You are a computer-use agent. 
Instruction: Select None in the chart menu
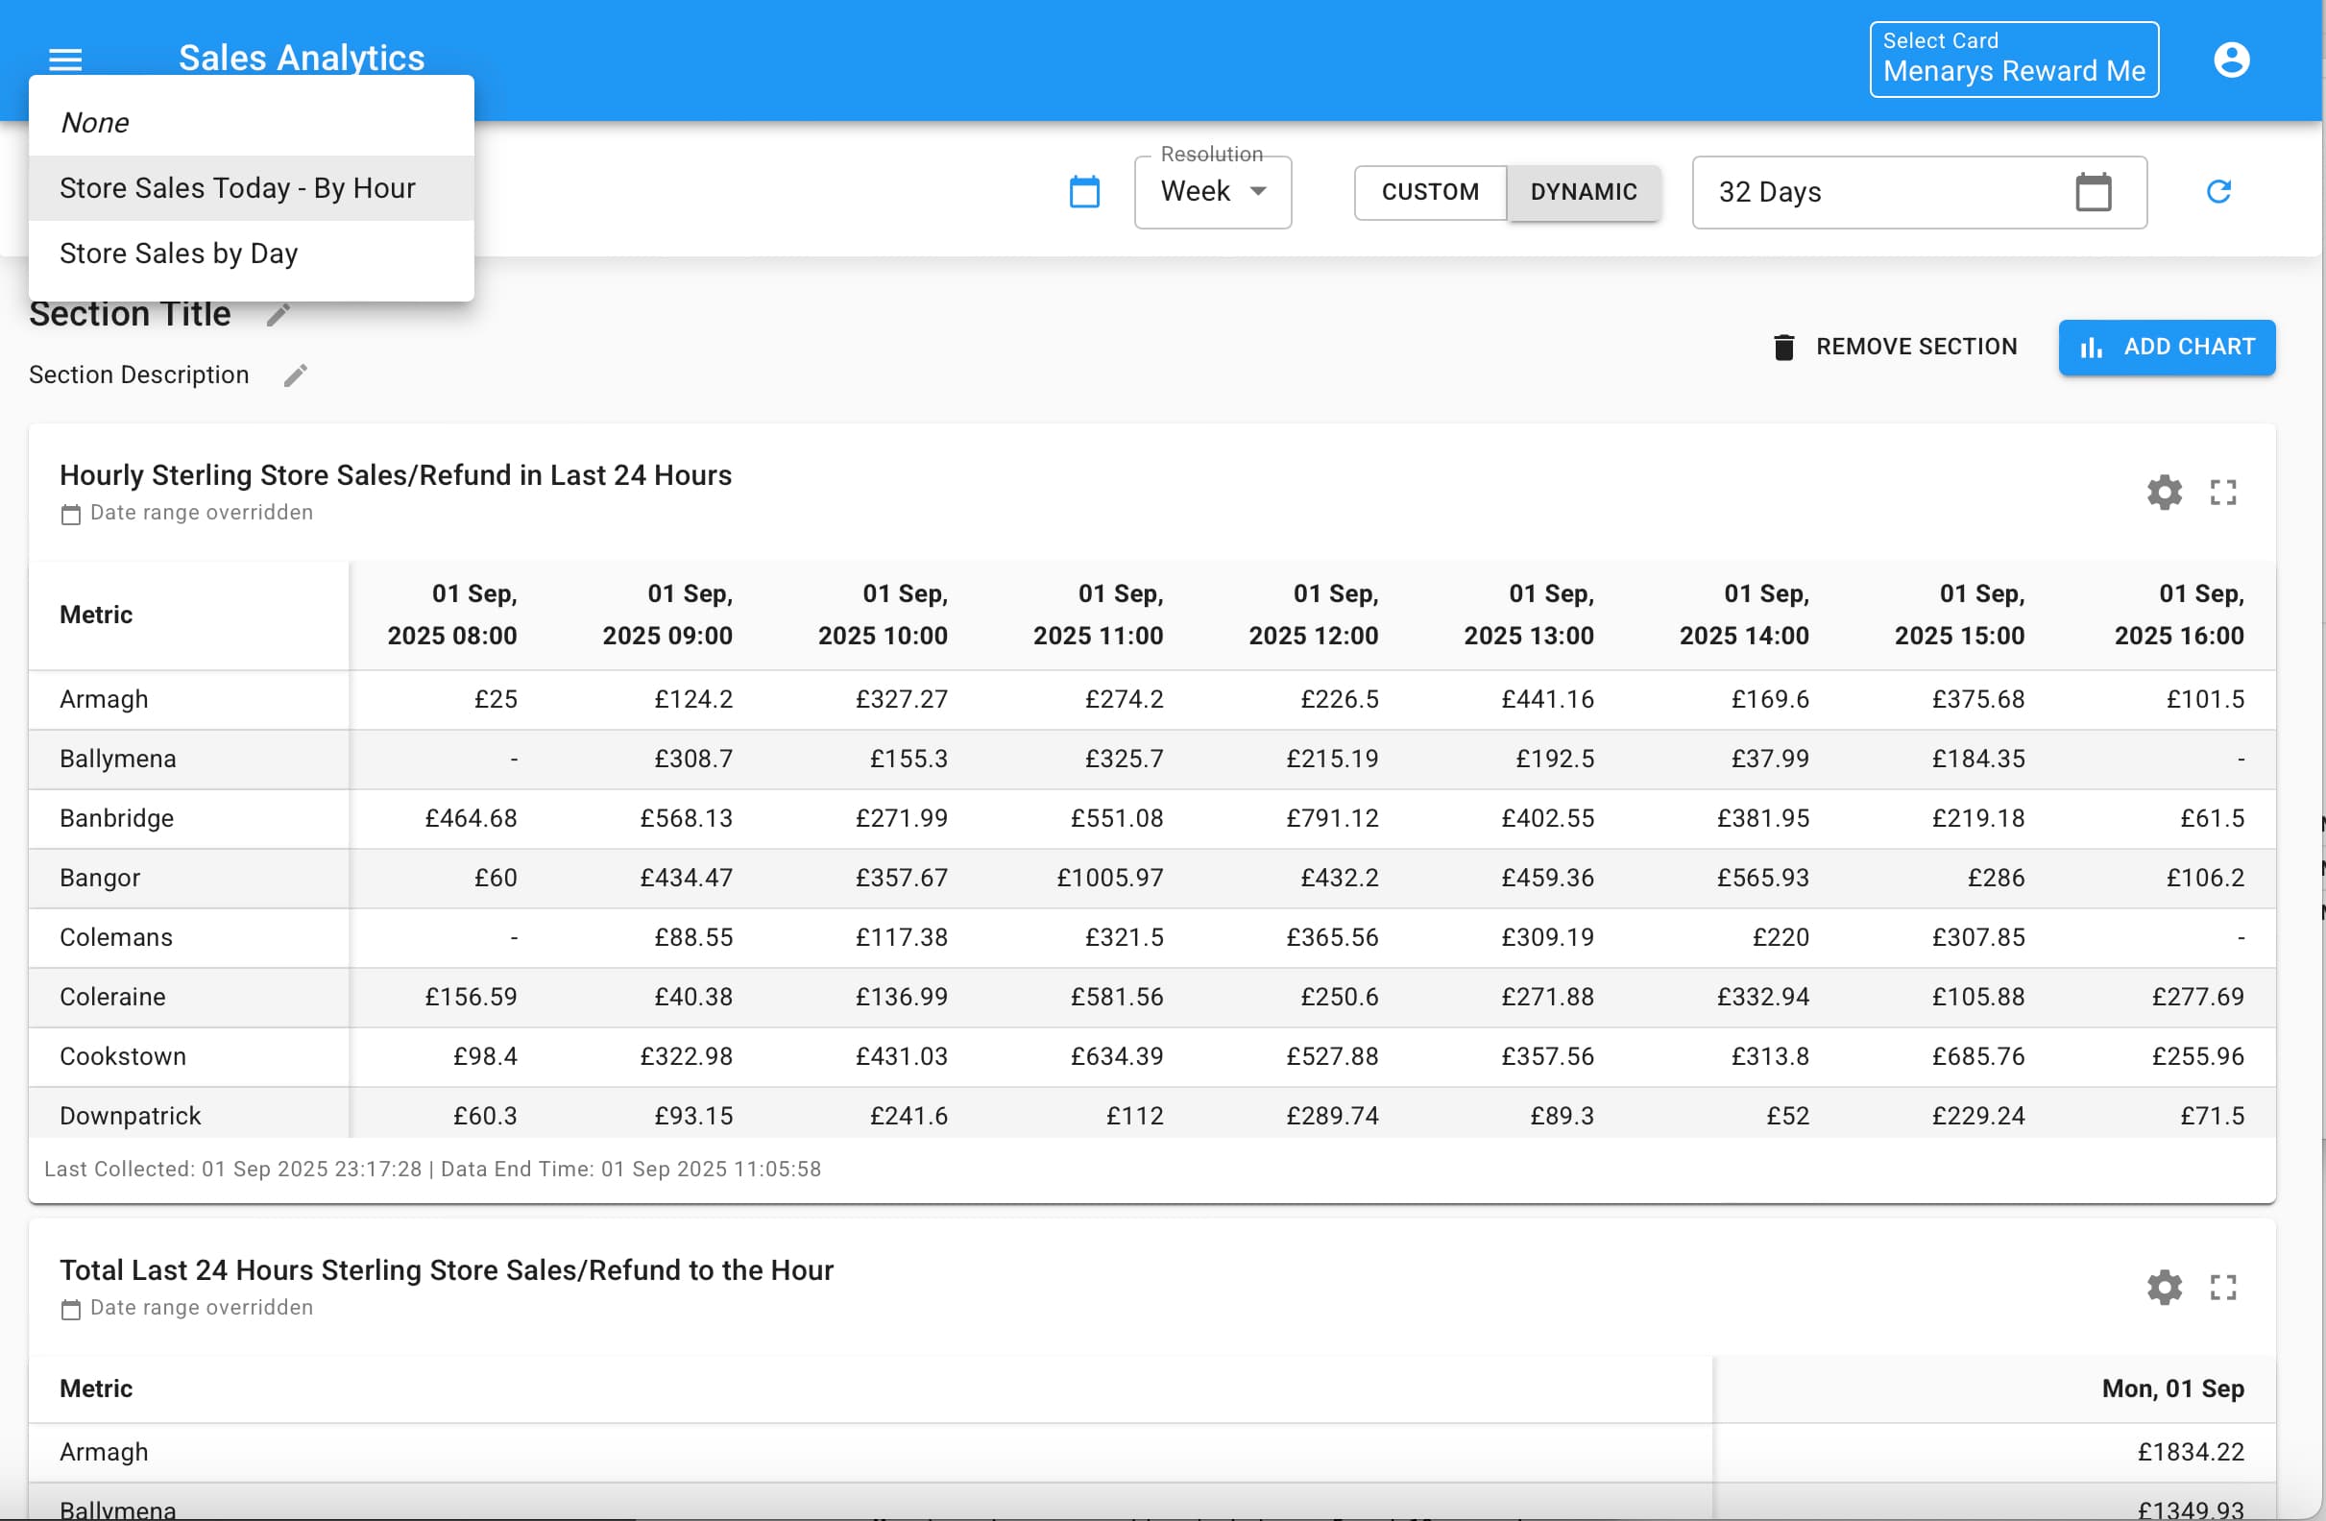click(x=96, y=122)
